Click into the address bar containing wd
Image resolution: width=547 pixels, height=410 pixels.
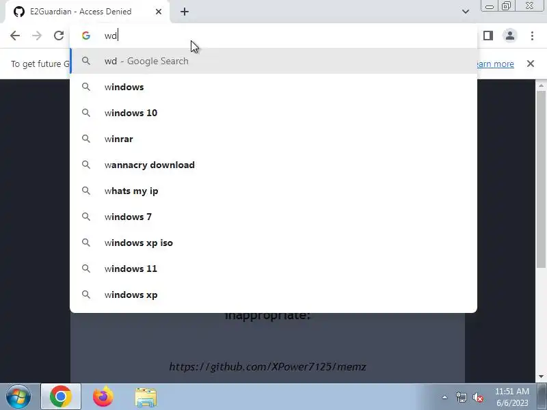click(273, 36)
